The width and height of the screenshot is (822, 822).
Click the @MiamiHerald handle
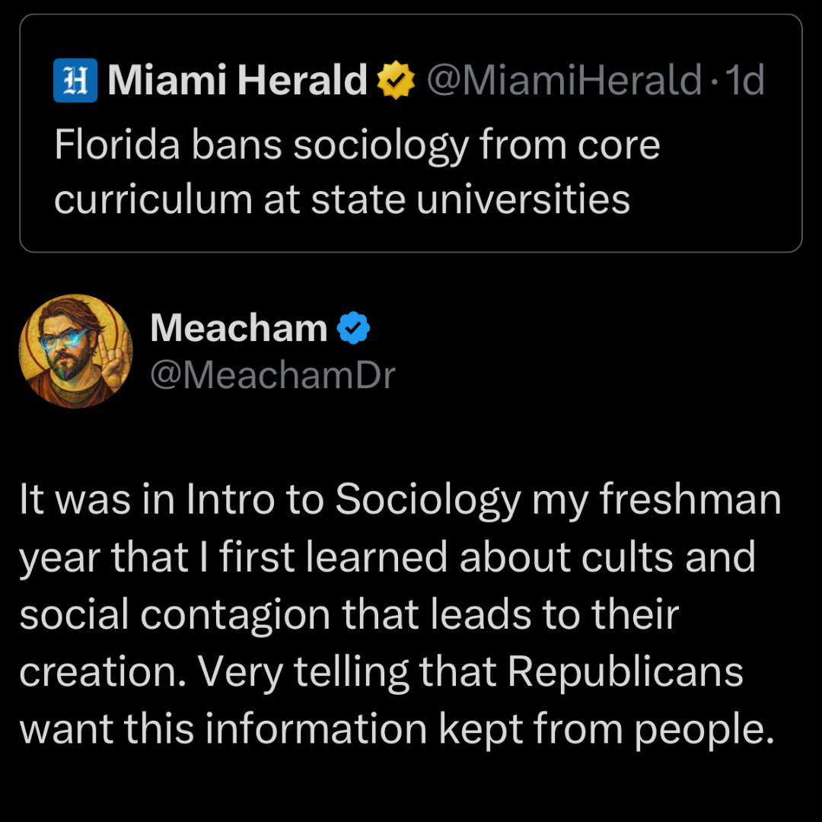click(563, 81)
